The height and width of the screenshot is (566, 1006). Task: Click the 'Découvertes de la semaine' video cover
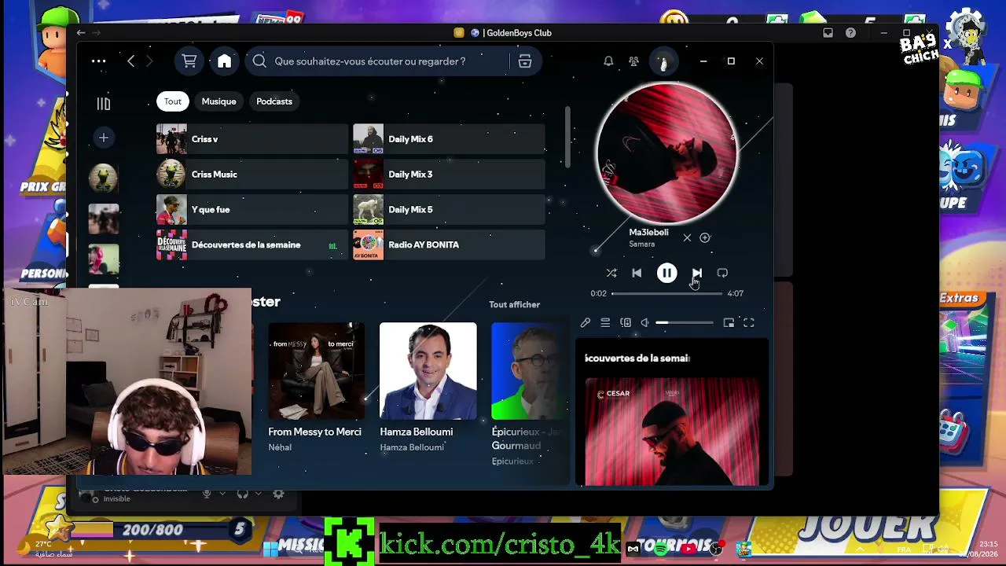click(x=672, y=432)
